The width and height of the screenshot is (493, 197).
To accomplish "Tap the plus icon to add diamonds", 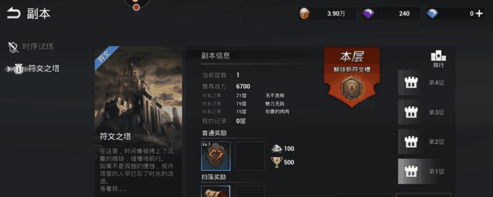I will (x=479, y=13).
